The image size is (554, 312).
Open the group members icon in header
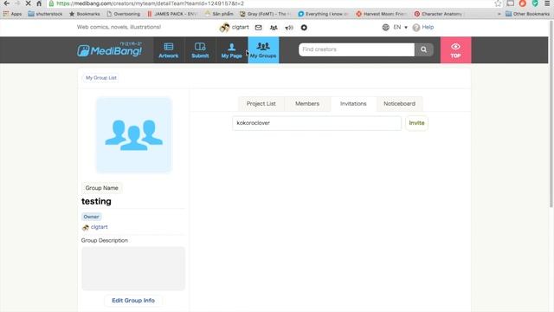(x=274, y=27)
